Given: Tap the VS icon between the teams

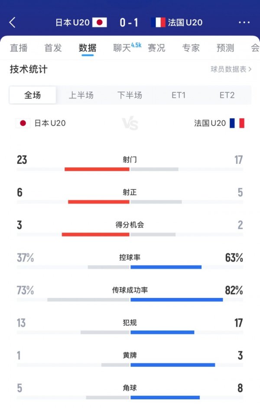Looking at the screenshot, I should [130, 123].
